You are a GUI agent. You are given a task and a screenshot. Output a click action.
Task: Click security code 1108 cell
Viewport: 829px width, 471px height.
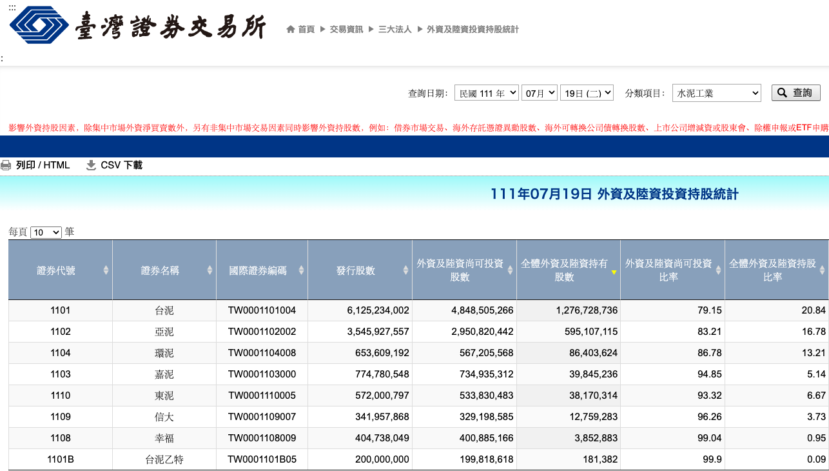pyautogui.click(x=61, y=438)
